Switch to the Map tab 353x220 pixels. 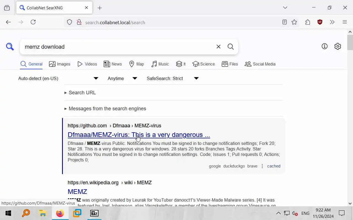(137, 64)
